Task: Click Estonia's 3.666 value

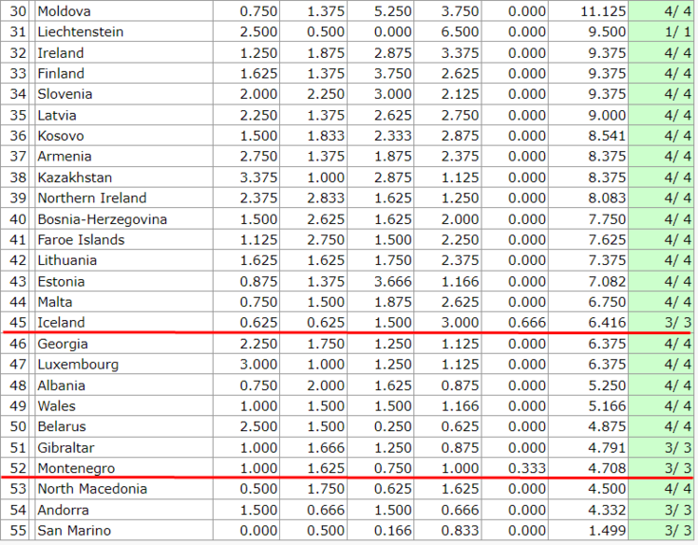Action: point(393,282)
